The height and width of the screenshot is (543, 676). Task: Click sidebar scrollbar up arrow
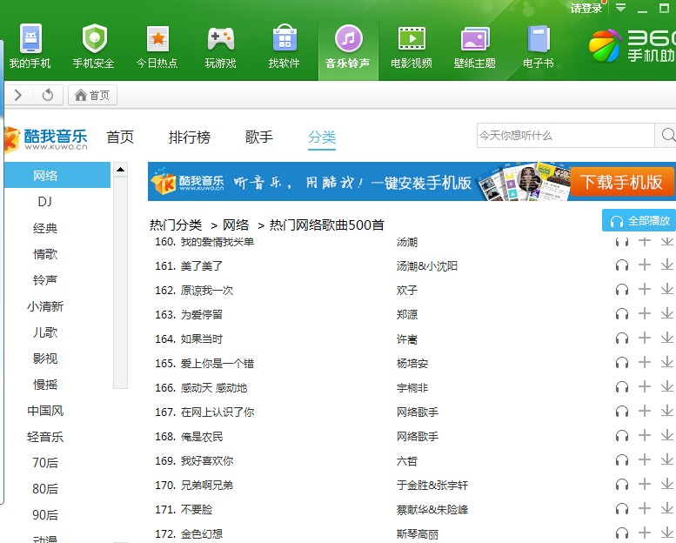click(120, 169)
